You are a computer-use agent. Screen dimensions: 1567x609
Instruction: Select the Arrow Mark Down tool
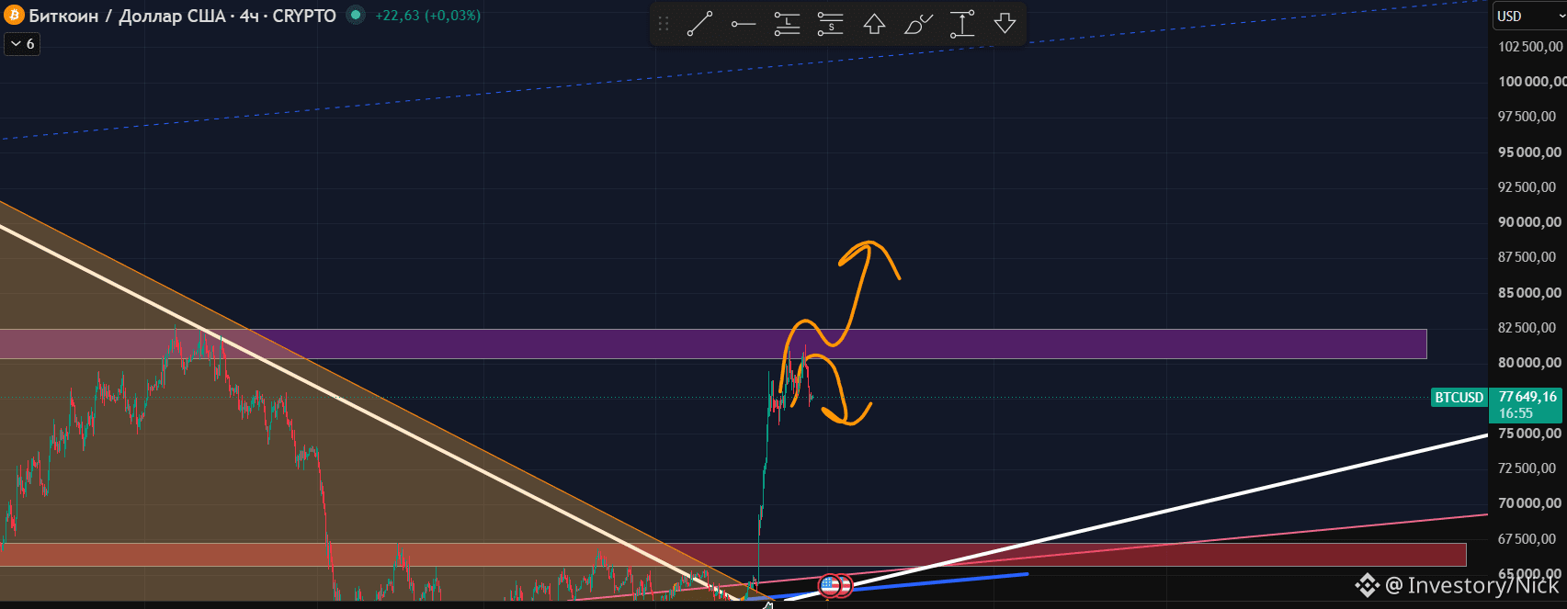tap(1005, 24)
